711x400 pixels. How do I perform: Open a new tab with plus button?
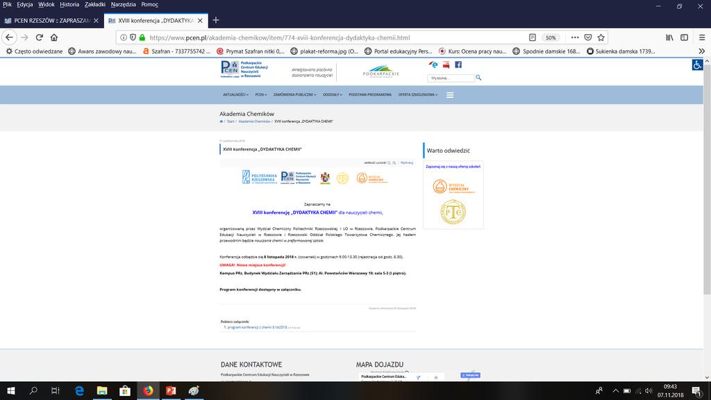pyautogui.click(x=216, y=20)
